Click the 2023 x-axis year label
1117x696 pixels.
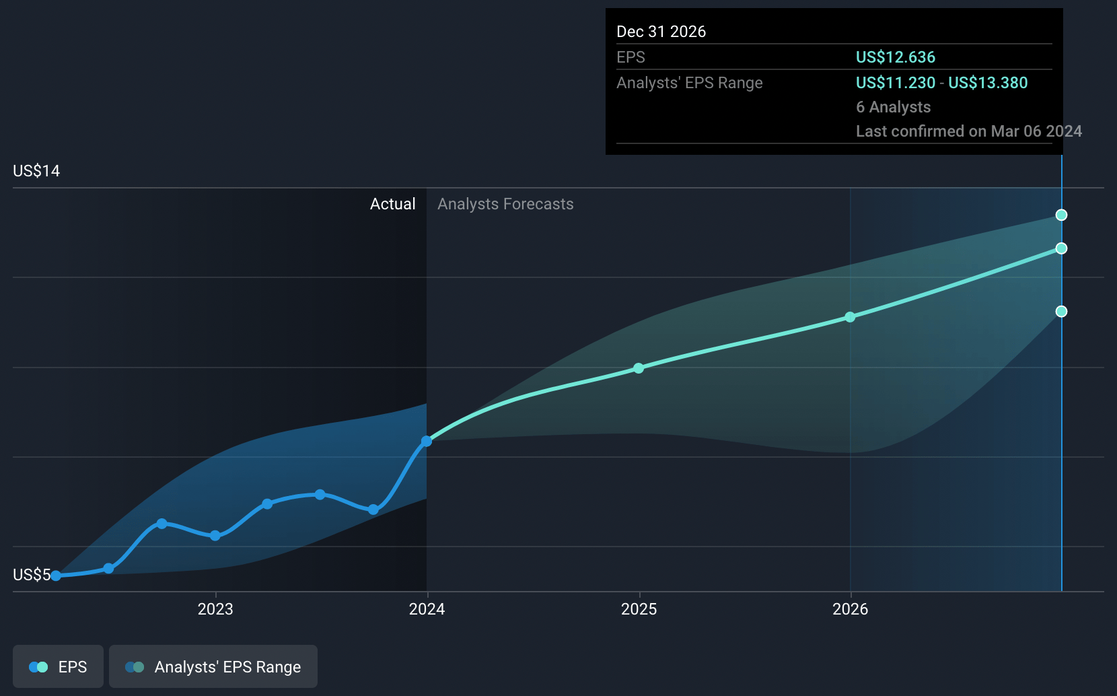pyautogui.click(x=215, y=609)
